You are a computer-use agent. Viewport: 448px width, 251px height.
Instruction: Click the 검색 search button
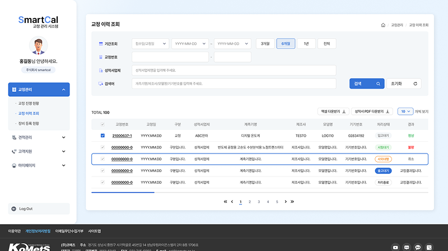coord(367,83)
